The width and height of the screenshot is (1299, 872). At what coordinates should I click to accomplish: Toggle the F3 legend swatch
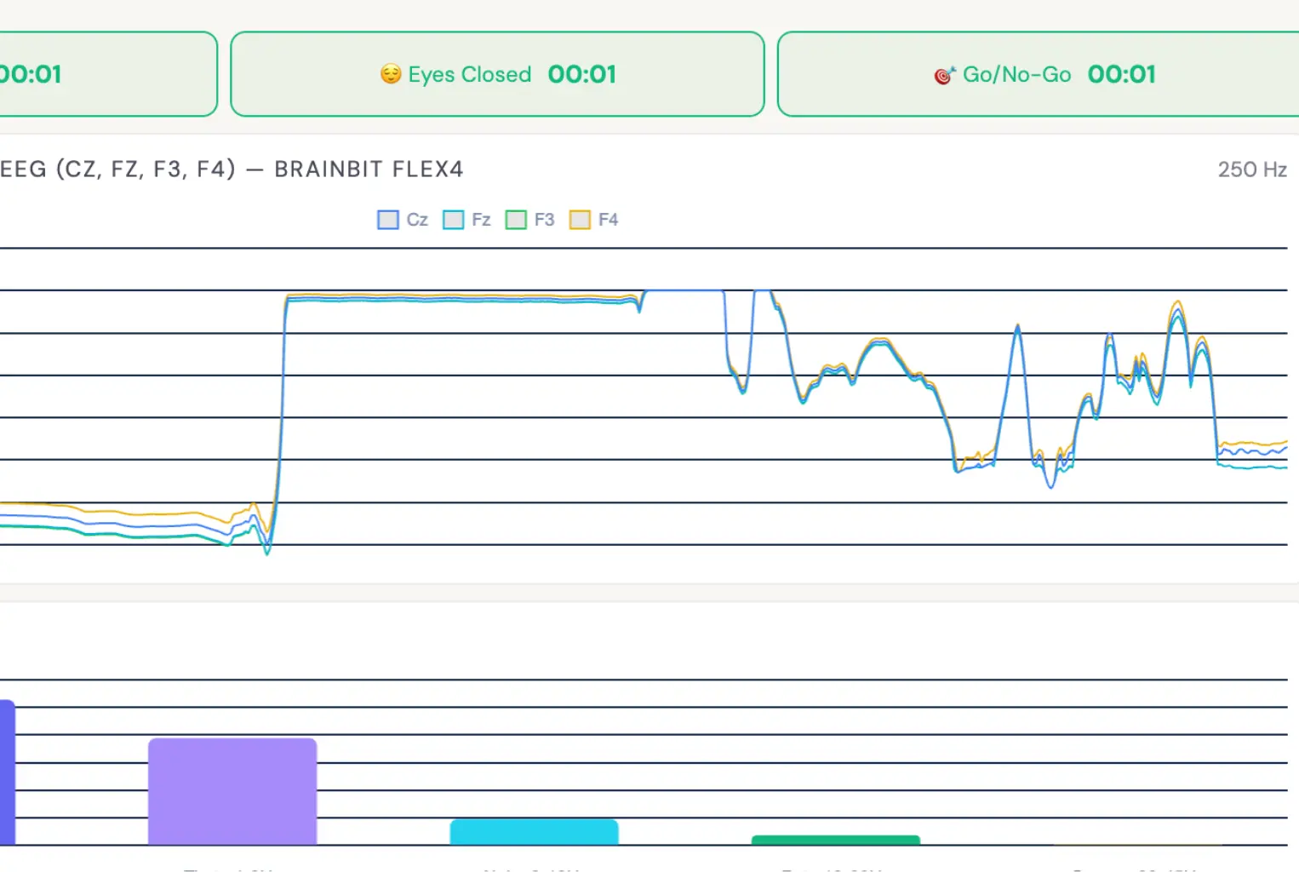(x=516, y=220)
